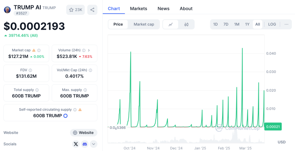
Task: Open the Markets tab
Action: click(139, 9)
